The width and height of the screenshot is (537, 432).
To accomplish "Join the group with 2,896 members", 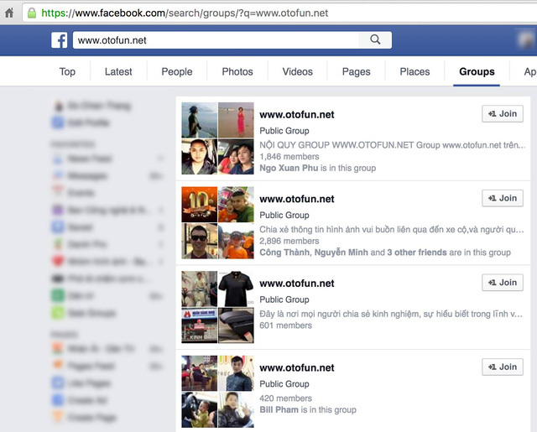I will pos(503,199).
